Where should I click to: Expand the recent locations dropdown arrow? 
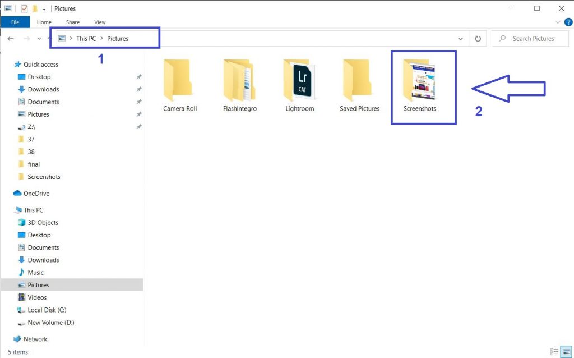point(39,39)
